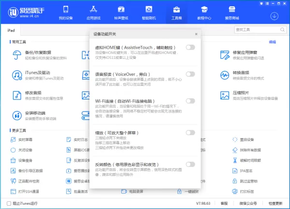Image resolution: width=290 pixels, height=209 pixels.
Task: Open 破解时间限额 tool
Action: (x=246, y=160)
